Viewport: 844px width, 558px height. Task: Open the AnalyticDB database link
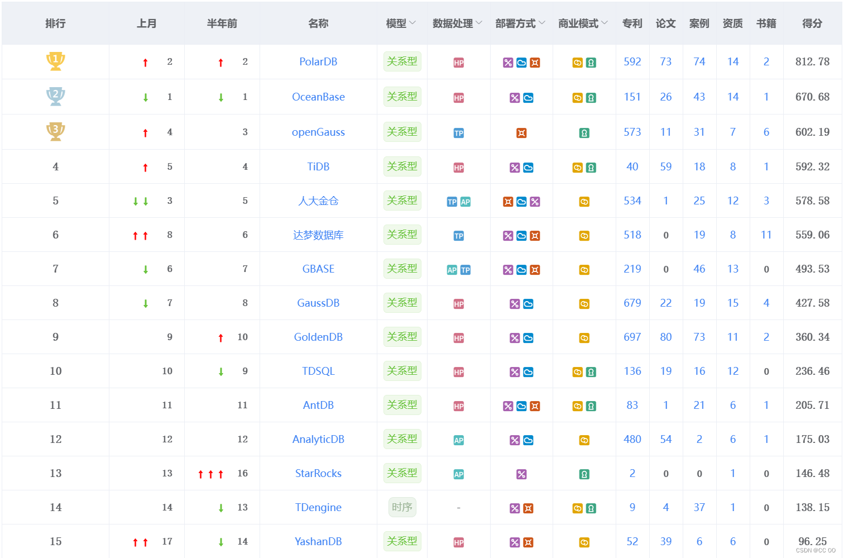coord(318,439)
